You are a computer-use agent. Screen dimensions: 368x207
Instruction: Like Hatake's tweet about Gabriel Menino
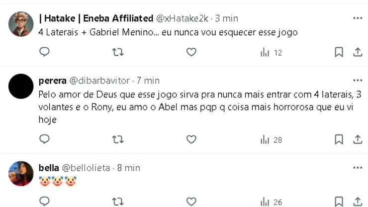[x=191, y=52]
